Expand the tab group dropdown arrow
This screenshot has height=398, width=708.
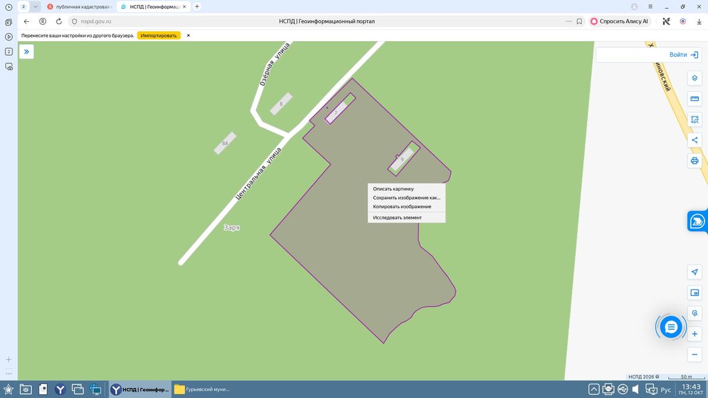tap(35, 6)
